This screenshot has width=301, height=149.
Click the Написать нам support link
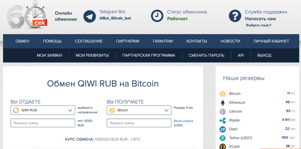pos(260,19)
